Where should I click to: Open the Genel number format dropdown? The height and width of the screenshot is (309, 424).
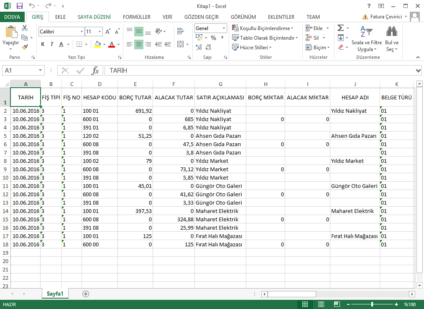click(x=224, y=28)
